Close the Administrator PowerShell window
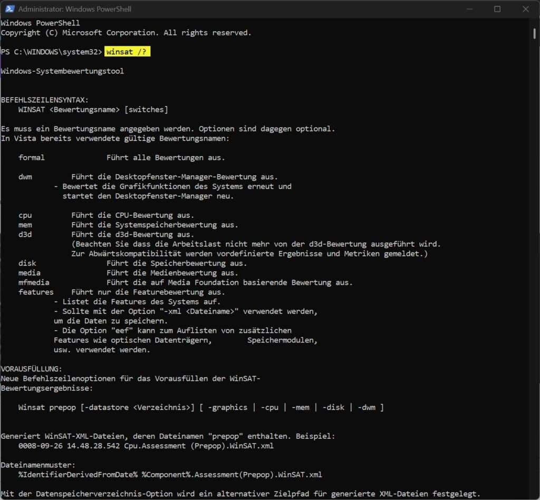540x500 pixels. point(526,9)
